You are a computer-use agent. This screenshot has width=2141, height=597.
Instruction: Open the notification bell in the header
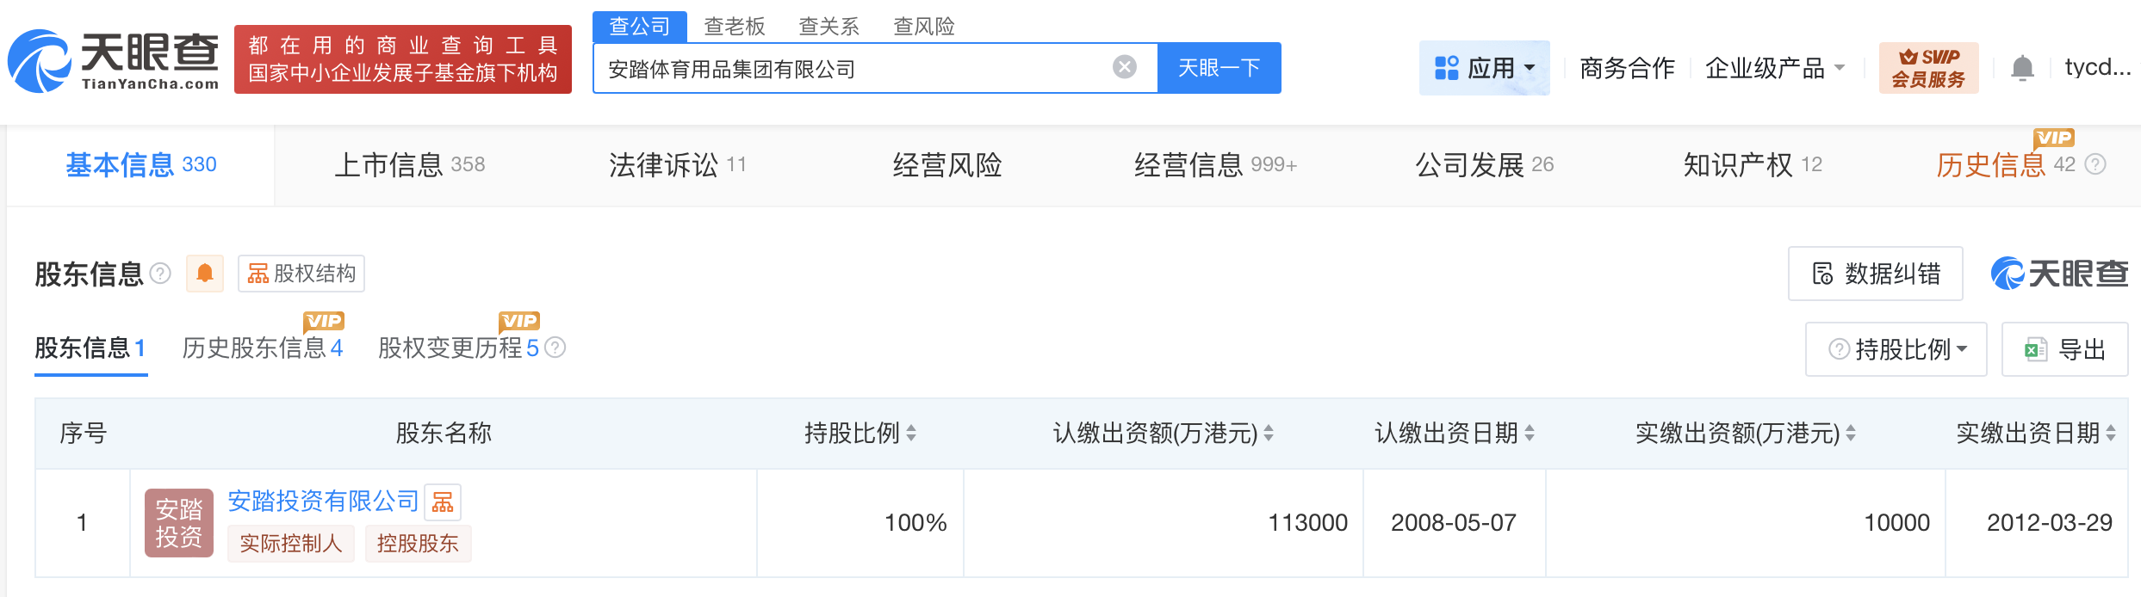(x=2022, y=68)
